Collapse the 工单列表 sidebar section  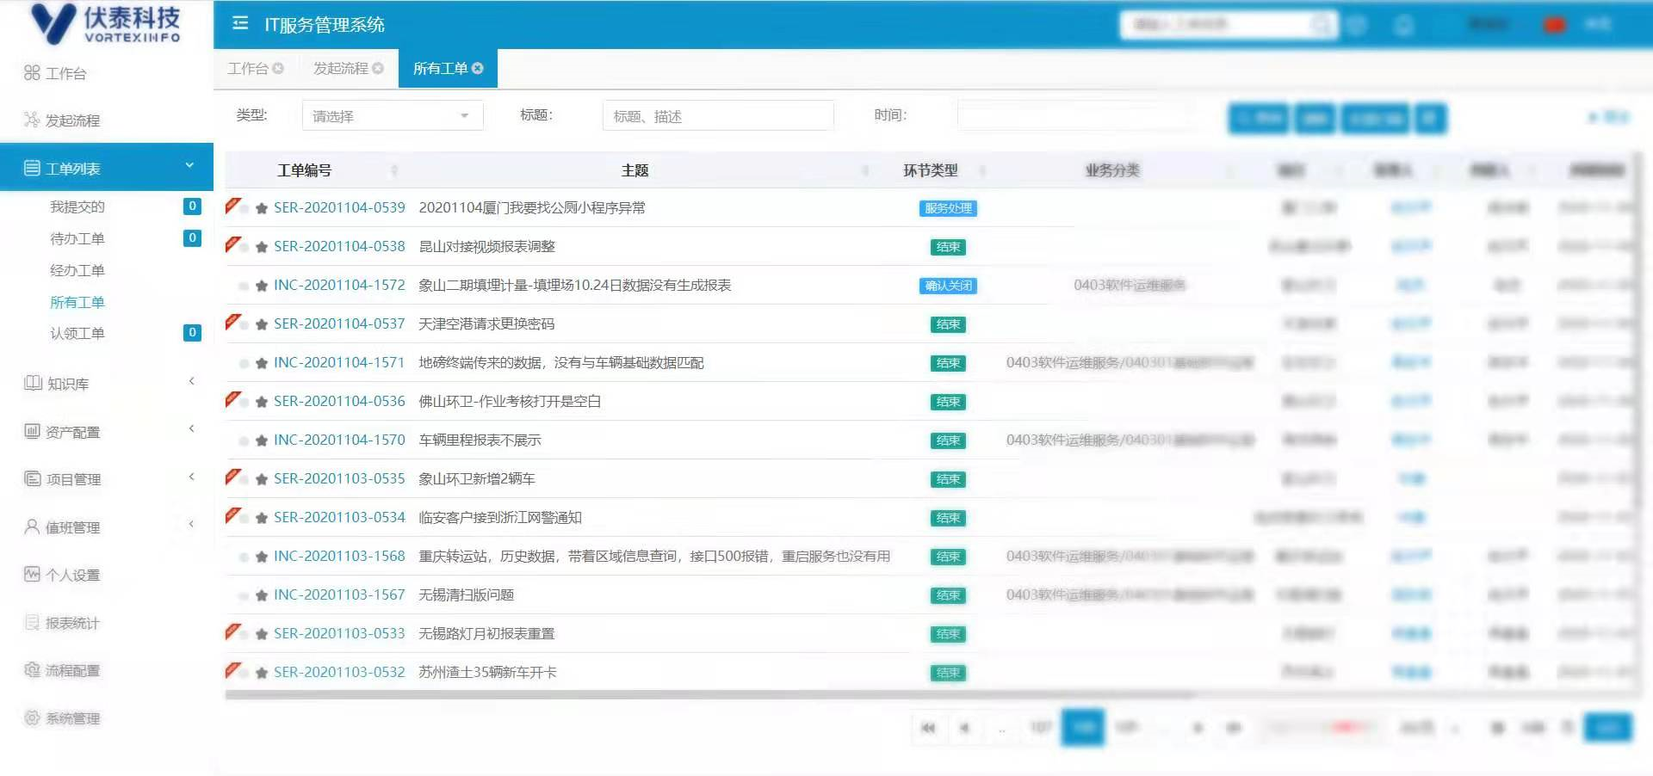[189, 166]
